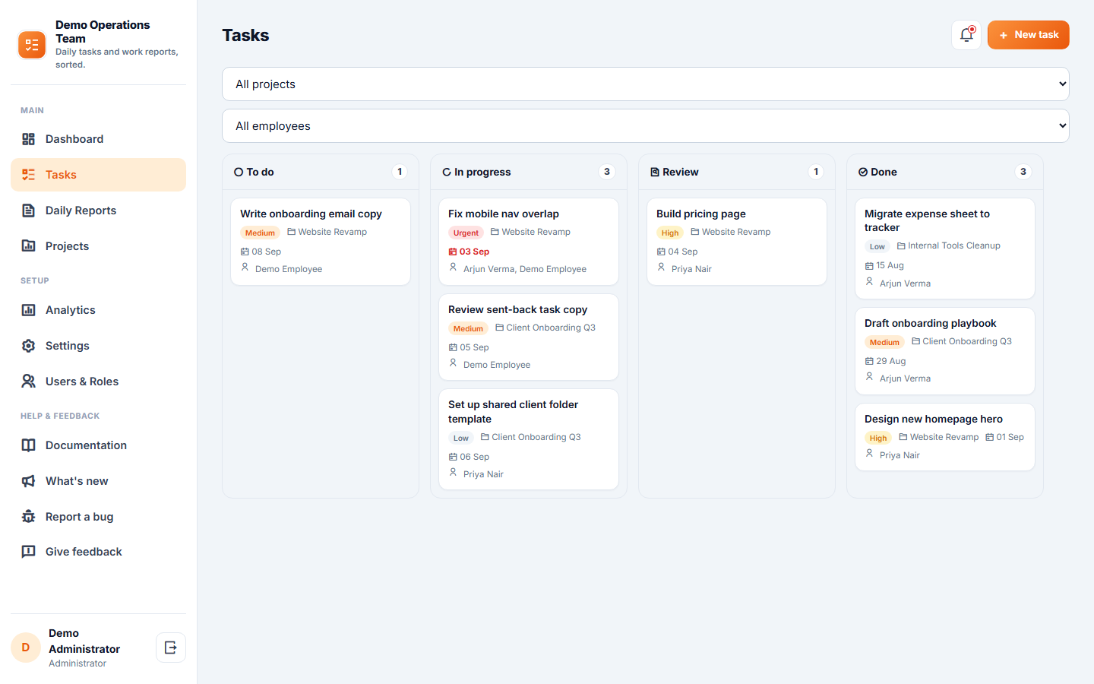1094x684 pixels.
Task: Open Design new homepage hero task
Action: coord(945,437)
